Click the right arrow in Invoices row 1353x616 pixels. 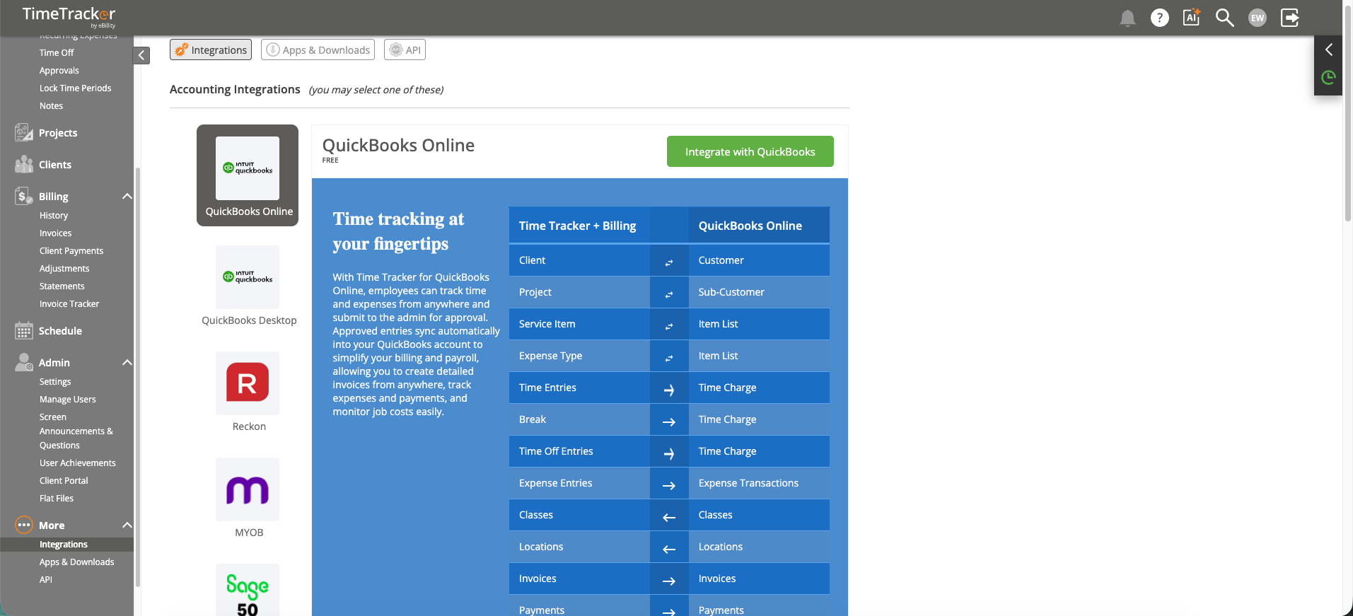pos(669,581)
